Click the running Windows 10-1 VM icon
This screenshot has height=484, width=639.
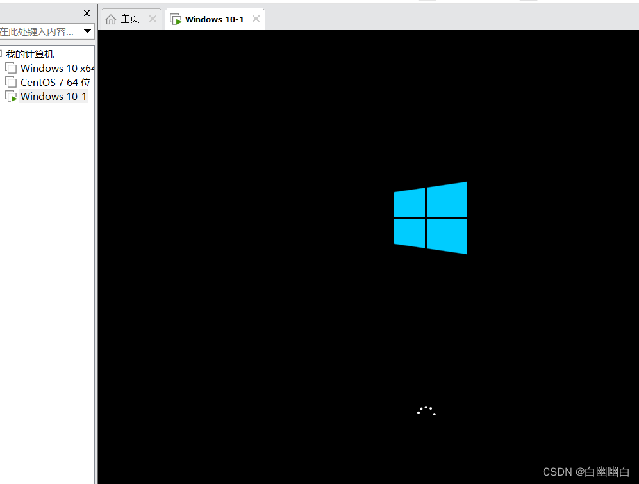click(x=11, y=97)
